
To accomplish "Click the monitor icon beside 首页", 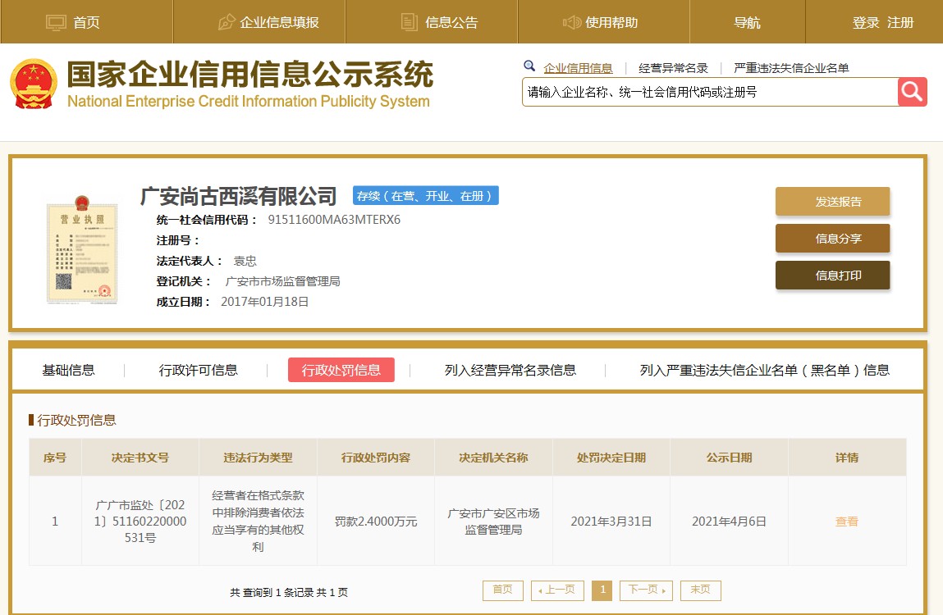I will click(x=56, y=22).
